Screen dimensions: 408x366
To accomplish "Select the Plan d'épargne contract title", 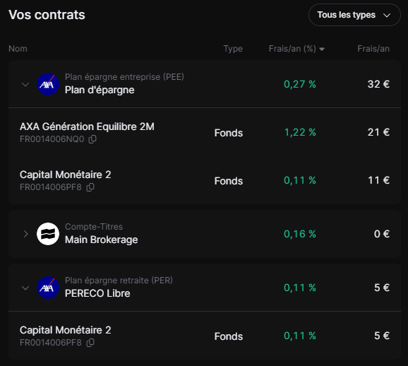I will click(x=100, y=90).
